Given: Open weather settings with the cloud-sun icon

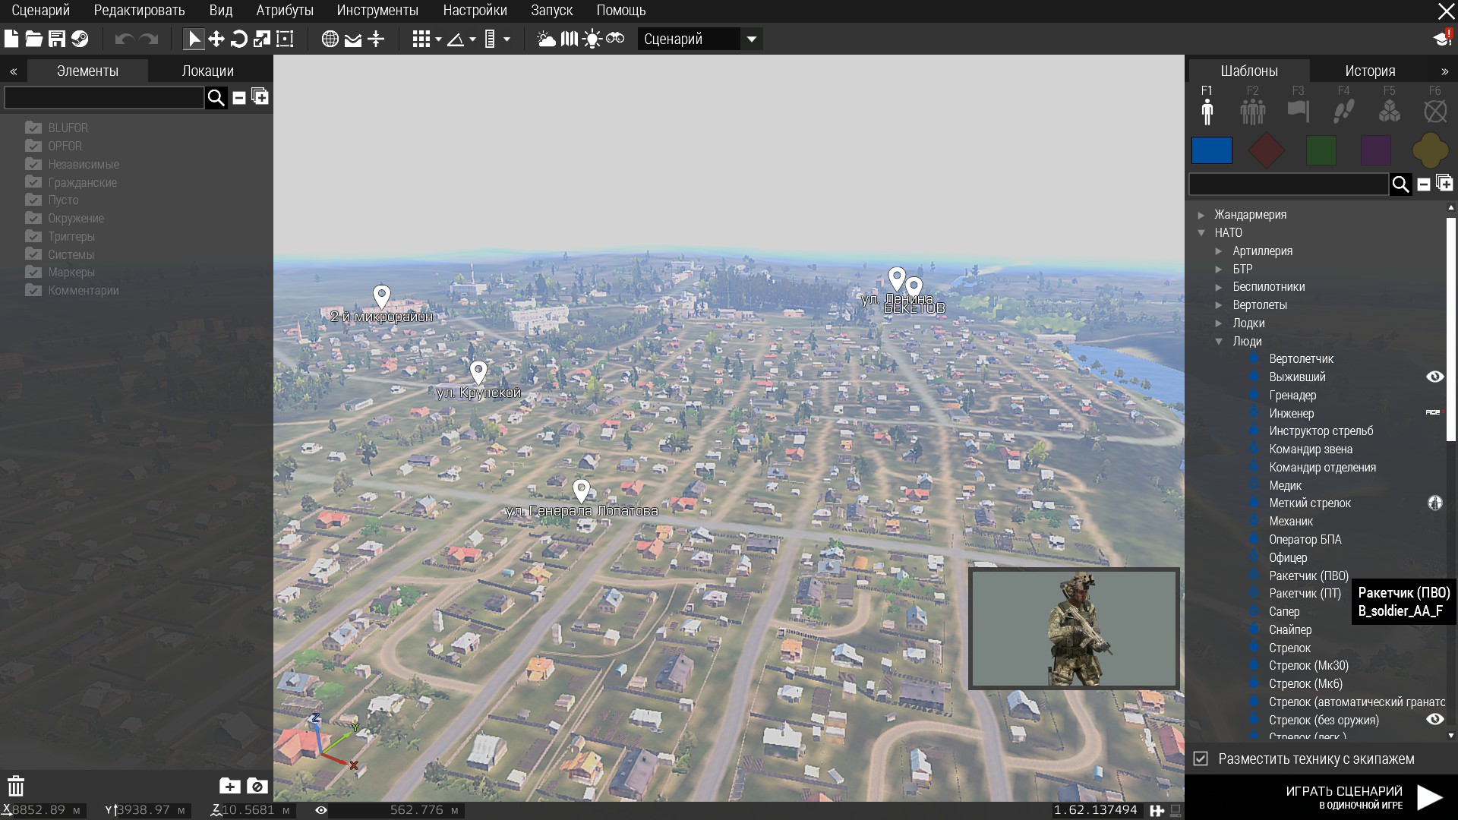Looking at the screenshot, I should [547, 39].
